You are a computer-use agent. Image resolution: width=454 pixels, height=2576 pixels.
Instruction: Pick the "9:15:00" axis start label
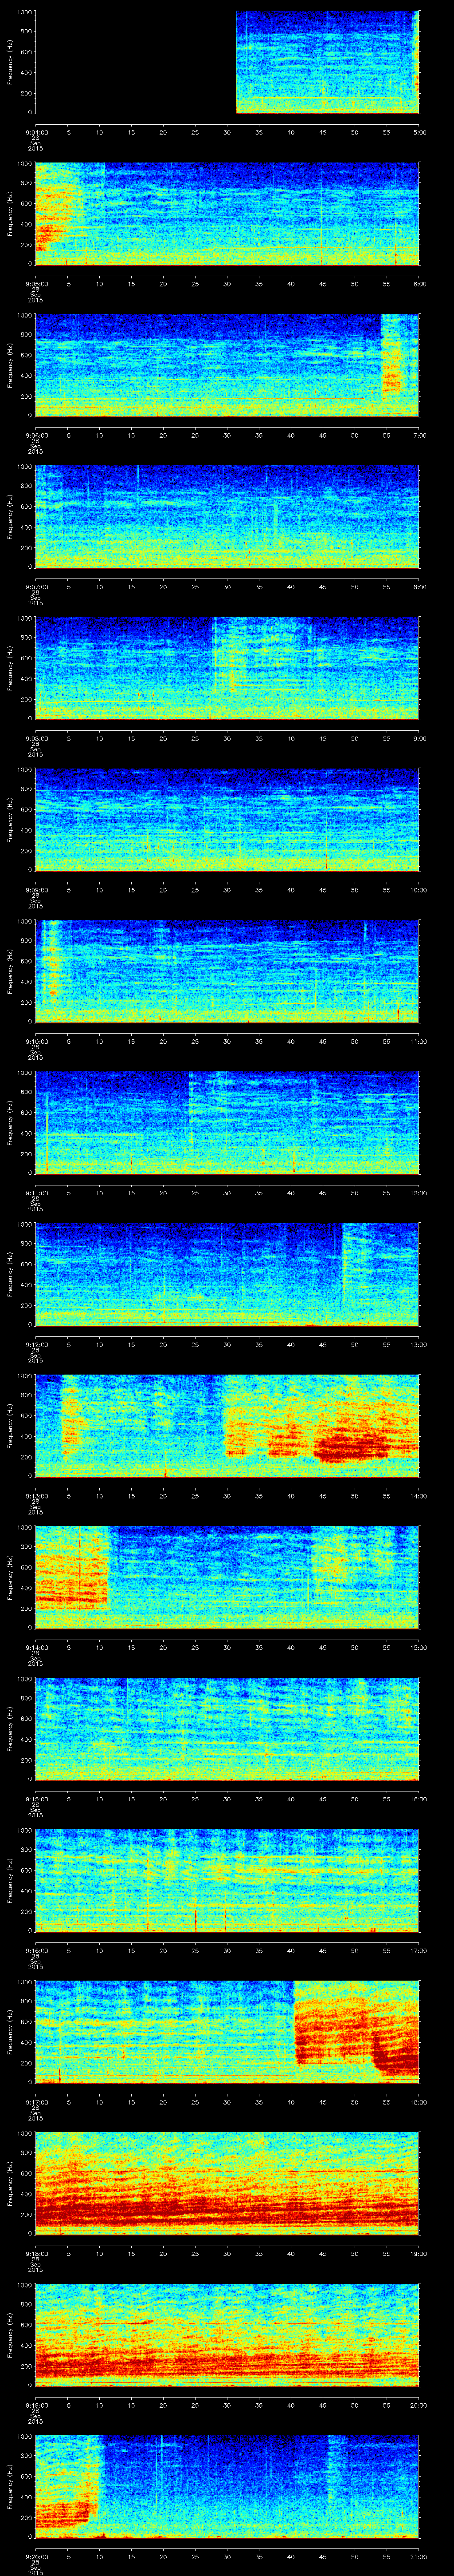[36, 1799]
